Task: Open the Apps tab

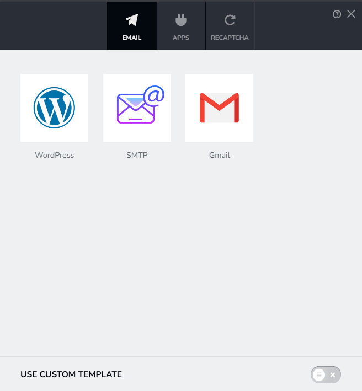Action: point(181,26)
